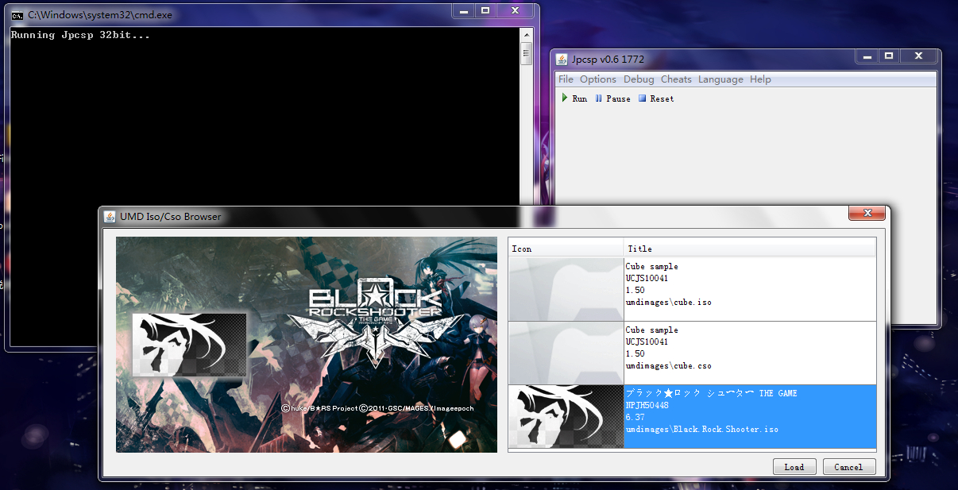Click the cmd.exe title bar icon
Viewport: 958px width, 490px height.
click(x=17, y=14)
